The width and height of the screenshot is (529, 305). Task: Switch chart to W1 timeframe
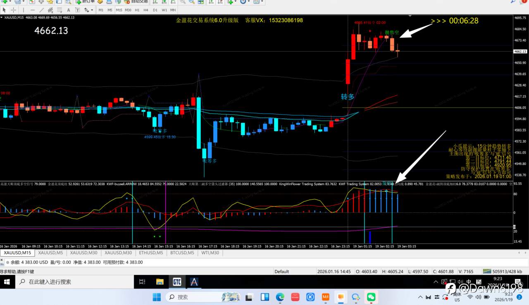tap(164, 10)
